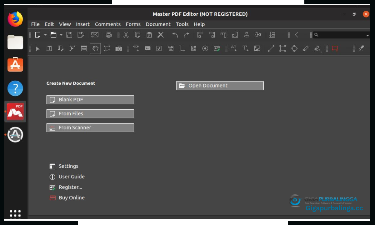
Task: Click the previous result left chevron
Action: 297,35
